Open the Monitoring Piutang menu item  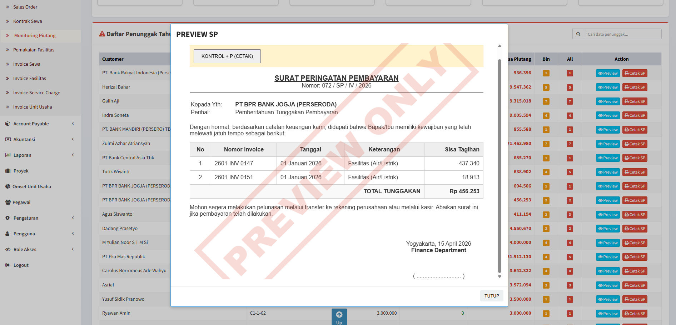tap(35, 36)
